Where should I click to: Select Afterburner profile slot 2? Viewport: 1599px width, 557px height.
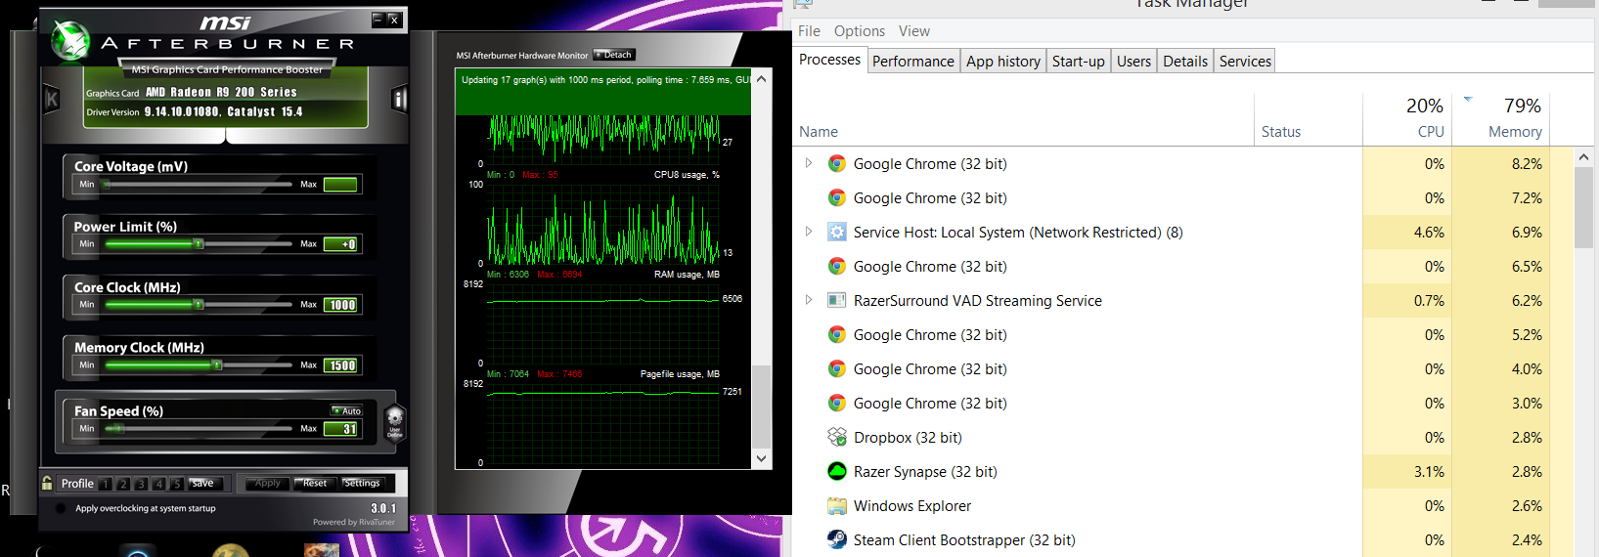point(123,484)
